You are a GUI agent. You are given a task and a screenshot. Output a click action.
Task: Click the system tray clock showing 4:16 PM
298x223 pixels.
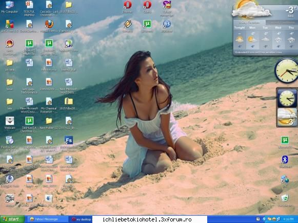tap(288, 219)
